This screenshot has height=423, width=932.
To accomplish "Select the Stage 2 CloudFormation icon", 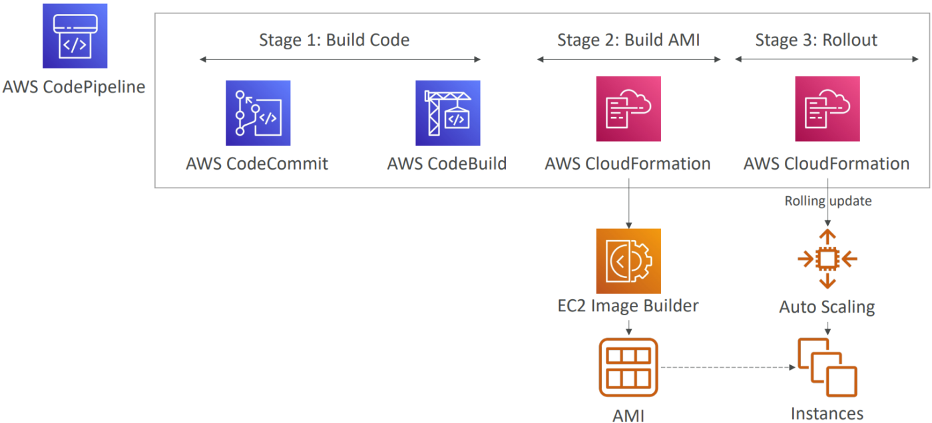I will (x=628, y=109).
